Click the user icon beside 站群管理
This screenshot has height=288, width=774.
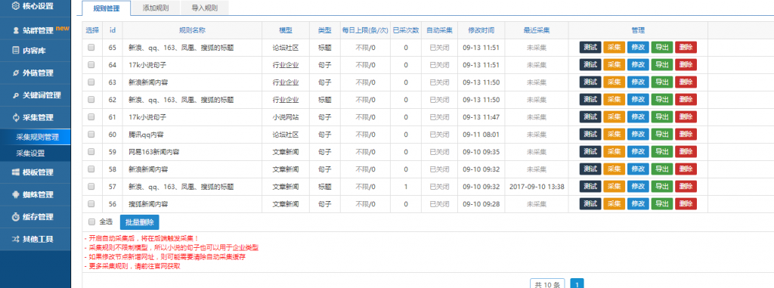point(15,30)
